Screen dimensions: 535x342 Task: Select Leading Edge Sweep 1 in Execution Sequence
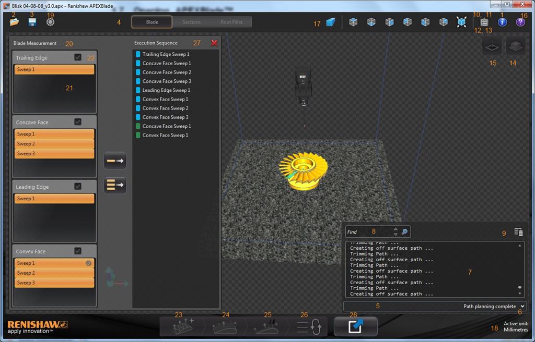click(x=166, y=90)
